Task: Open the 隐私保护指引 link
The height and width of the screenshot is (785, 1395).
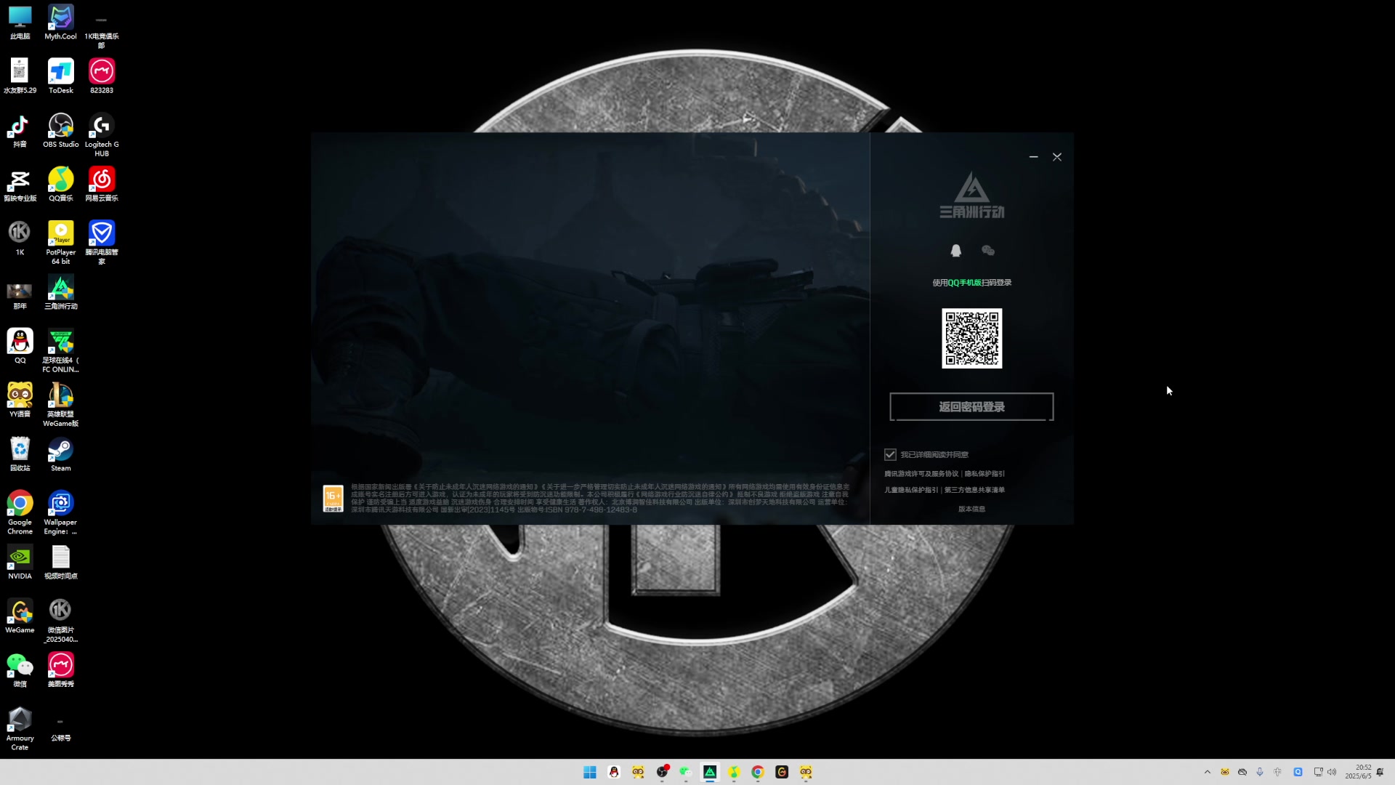Action: pyautogui.click(x=984, y=474)
